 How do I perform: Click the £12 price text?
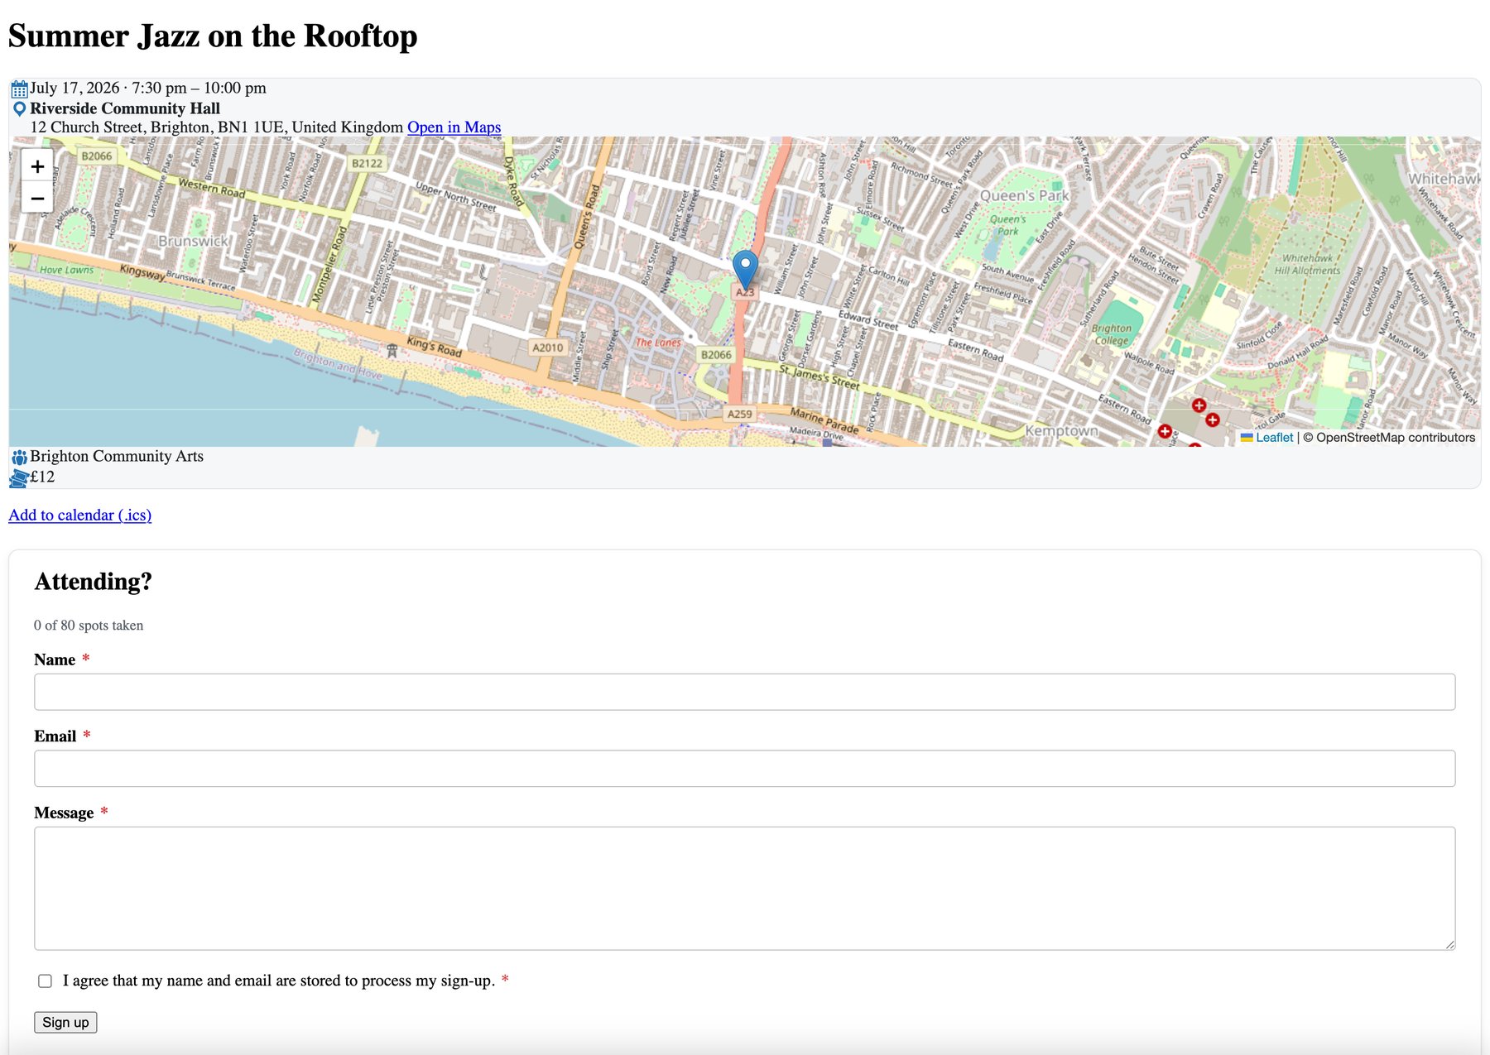(42, 477)
